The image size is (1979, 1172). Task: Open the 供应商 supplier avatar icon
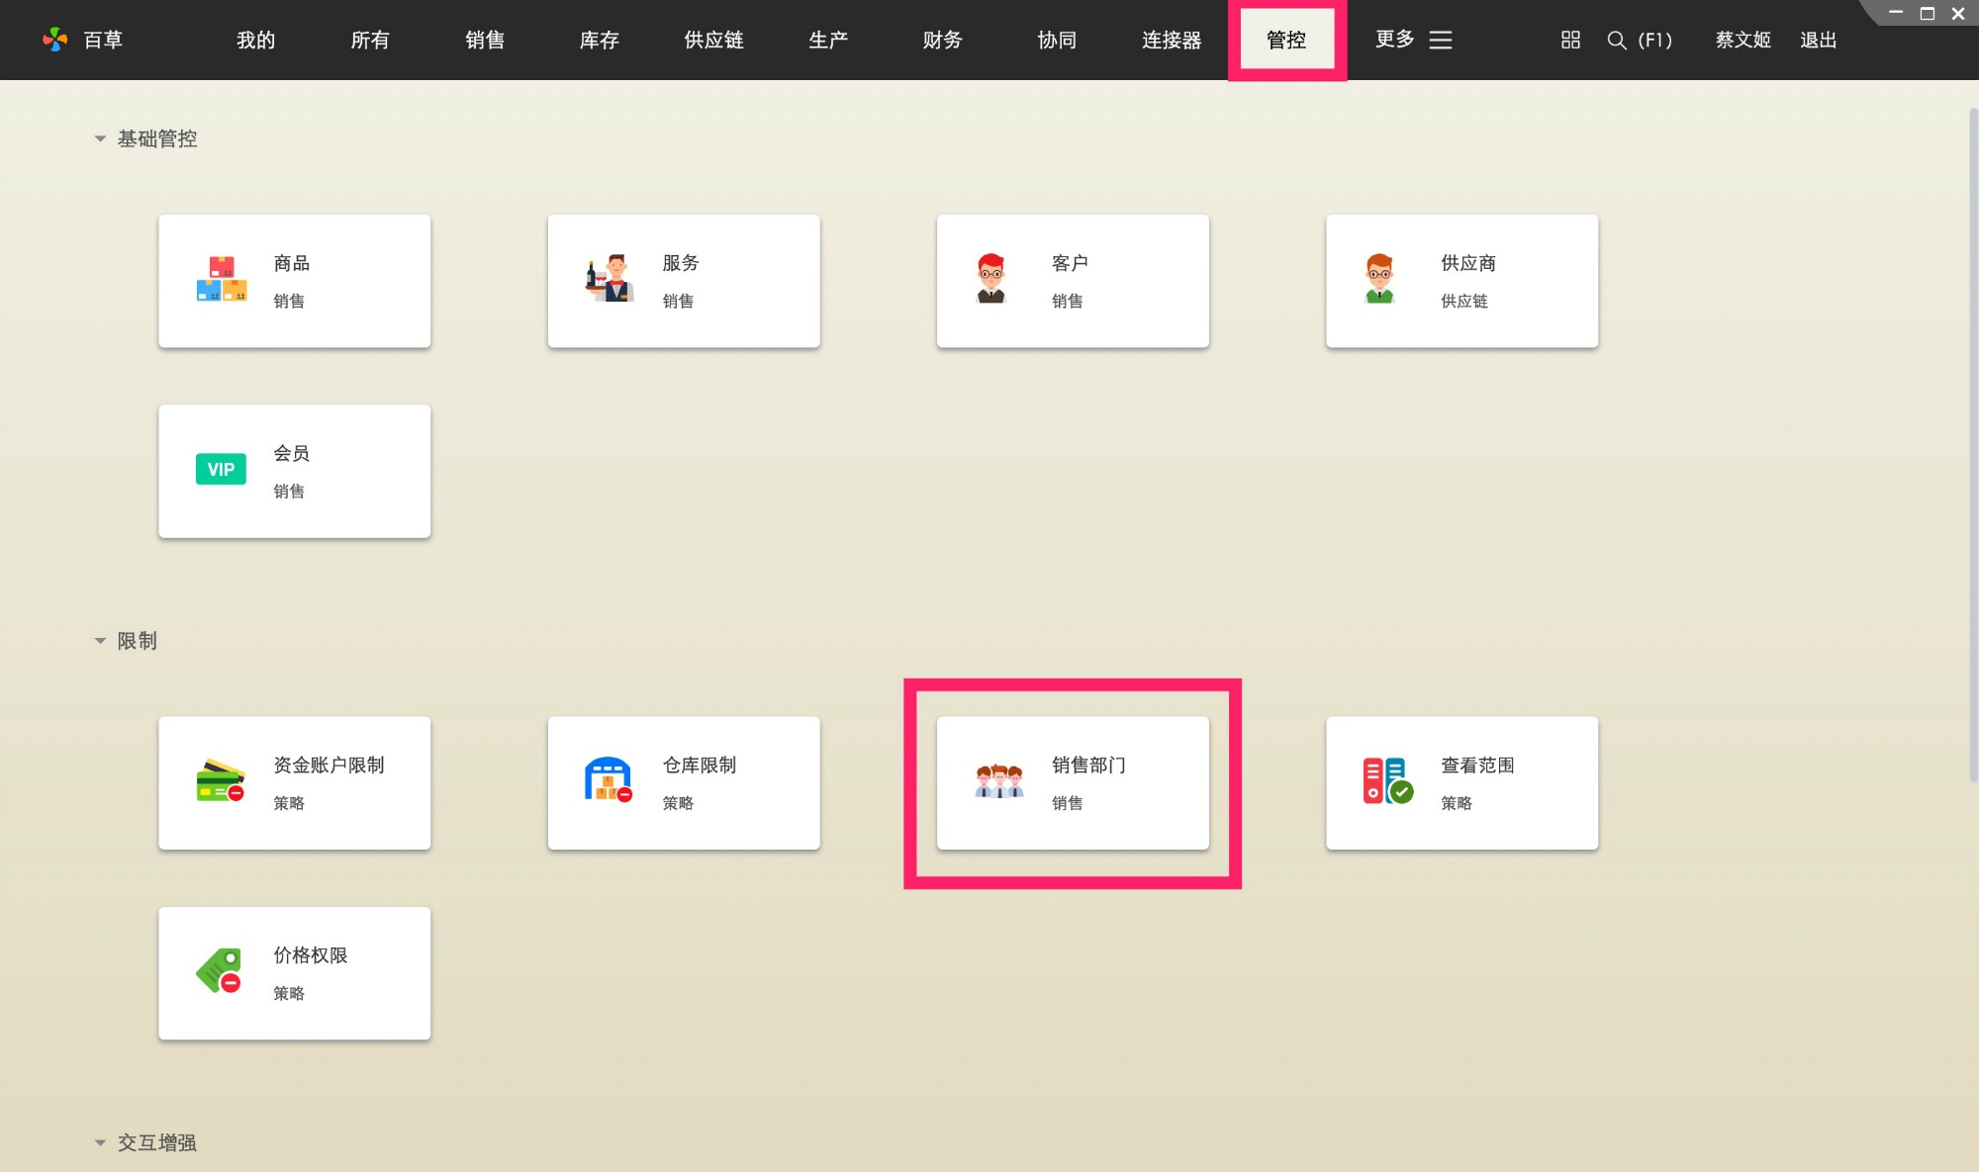(1379, 280)
